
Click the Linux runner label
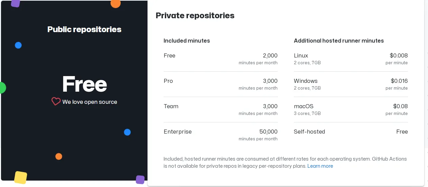(301, 55)
